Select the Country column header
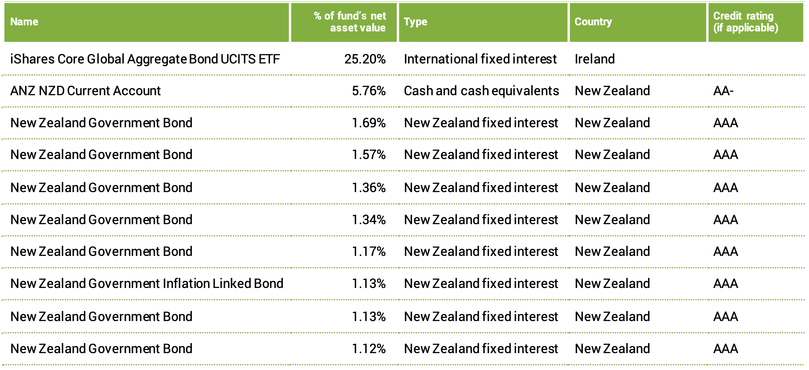The height and width of the screenshot is (370, 809). click(593, 22)
